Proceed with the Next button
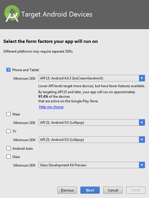Viewport: 149px width, 198px height. pos(90,190)
